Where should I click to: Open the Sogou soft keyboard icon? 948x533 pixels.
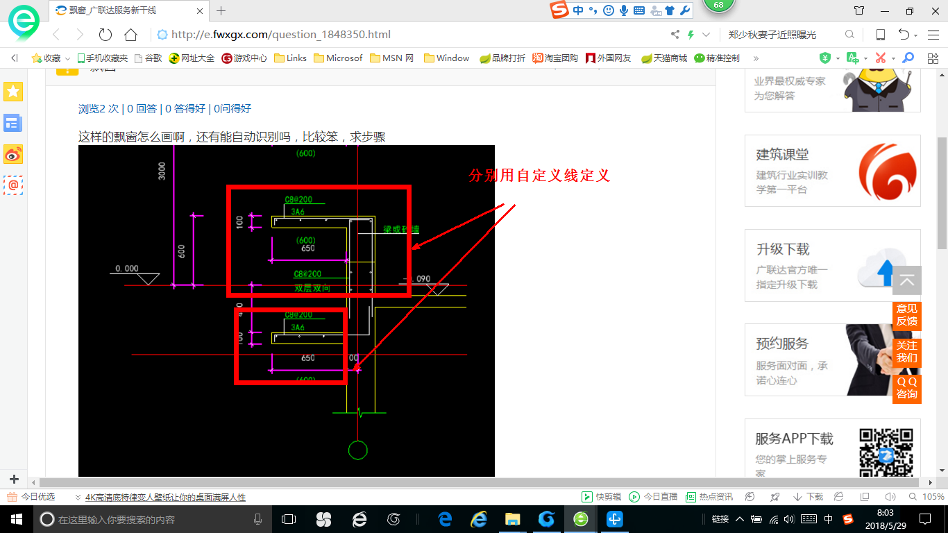click(x=639, y=10)
